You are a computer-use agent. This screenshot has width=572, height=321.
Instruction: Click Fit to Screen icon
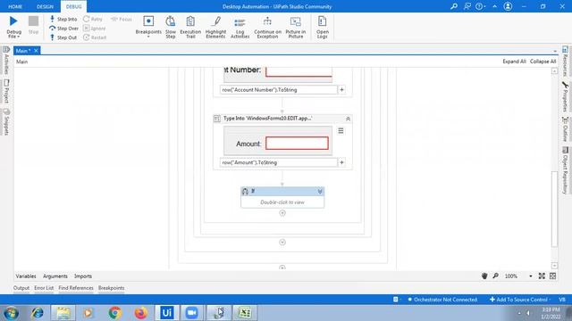click(x=542, y=276)
